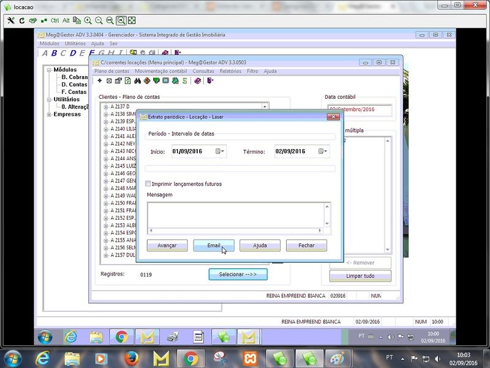
Task: Open Firefox from the taskbar
Action: click(x=130, y=358)
